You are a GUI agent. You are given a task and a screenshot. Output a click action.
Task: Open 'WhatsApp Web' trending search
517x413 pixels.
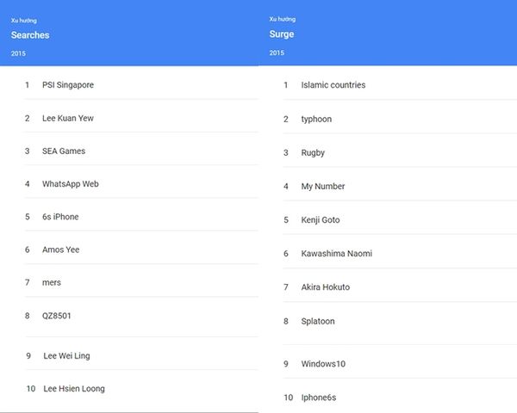tap(71, 184)
